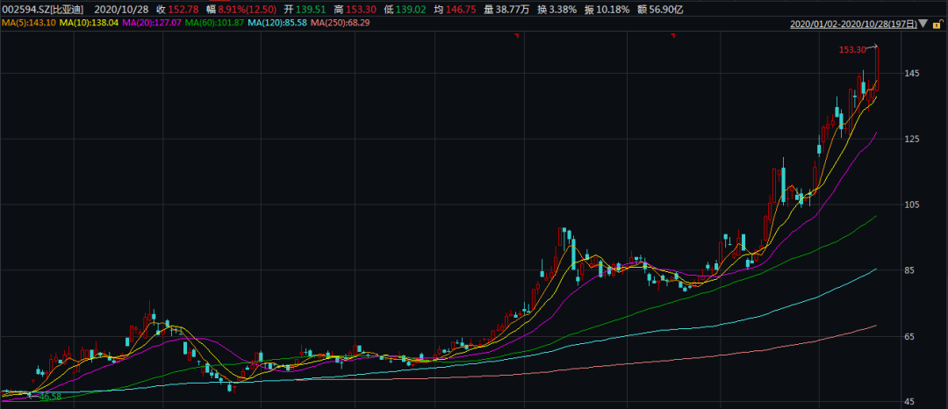Click the small arrow beside the 46.58 label
948x409 pixels.
[x=33, y=396]
